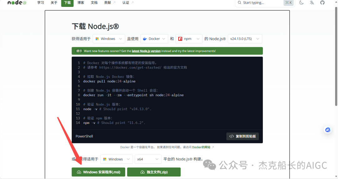Open the 贡献 external link
The width and height of the screenshot is (338, 179).
110,3
